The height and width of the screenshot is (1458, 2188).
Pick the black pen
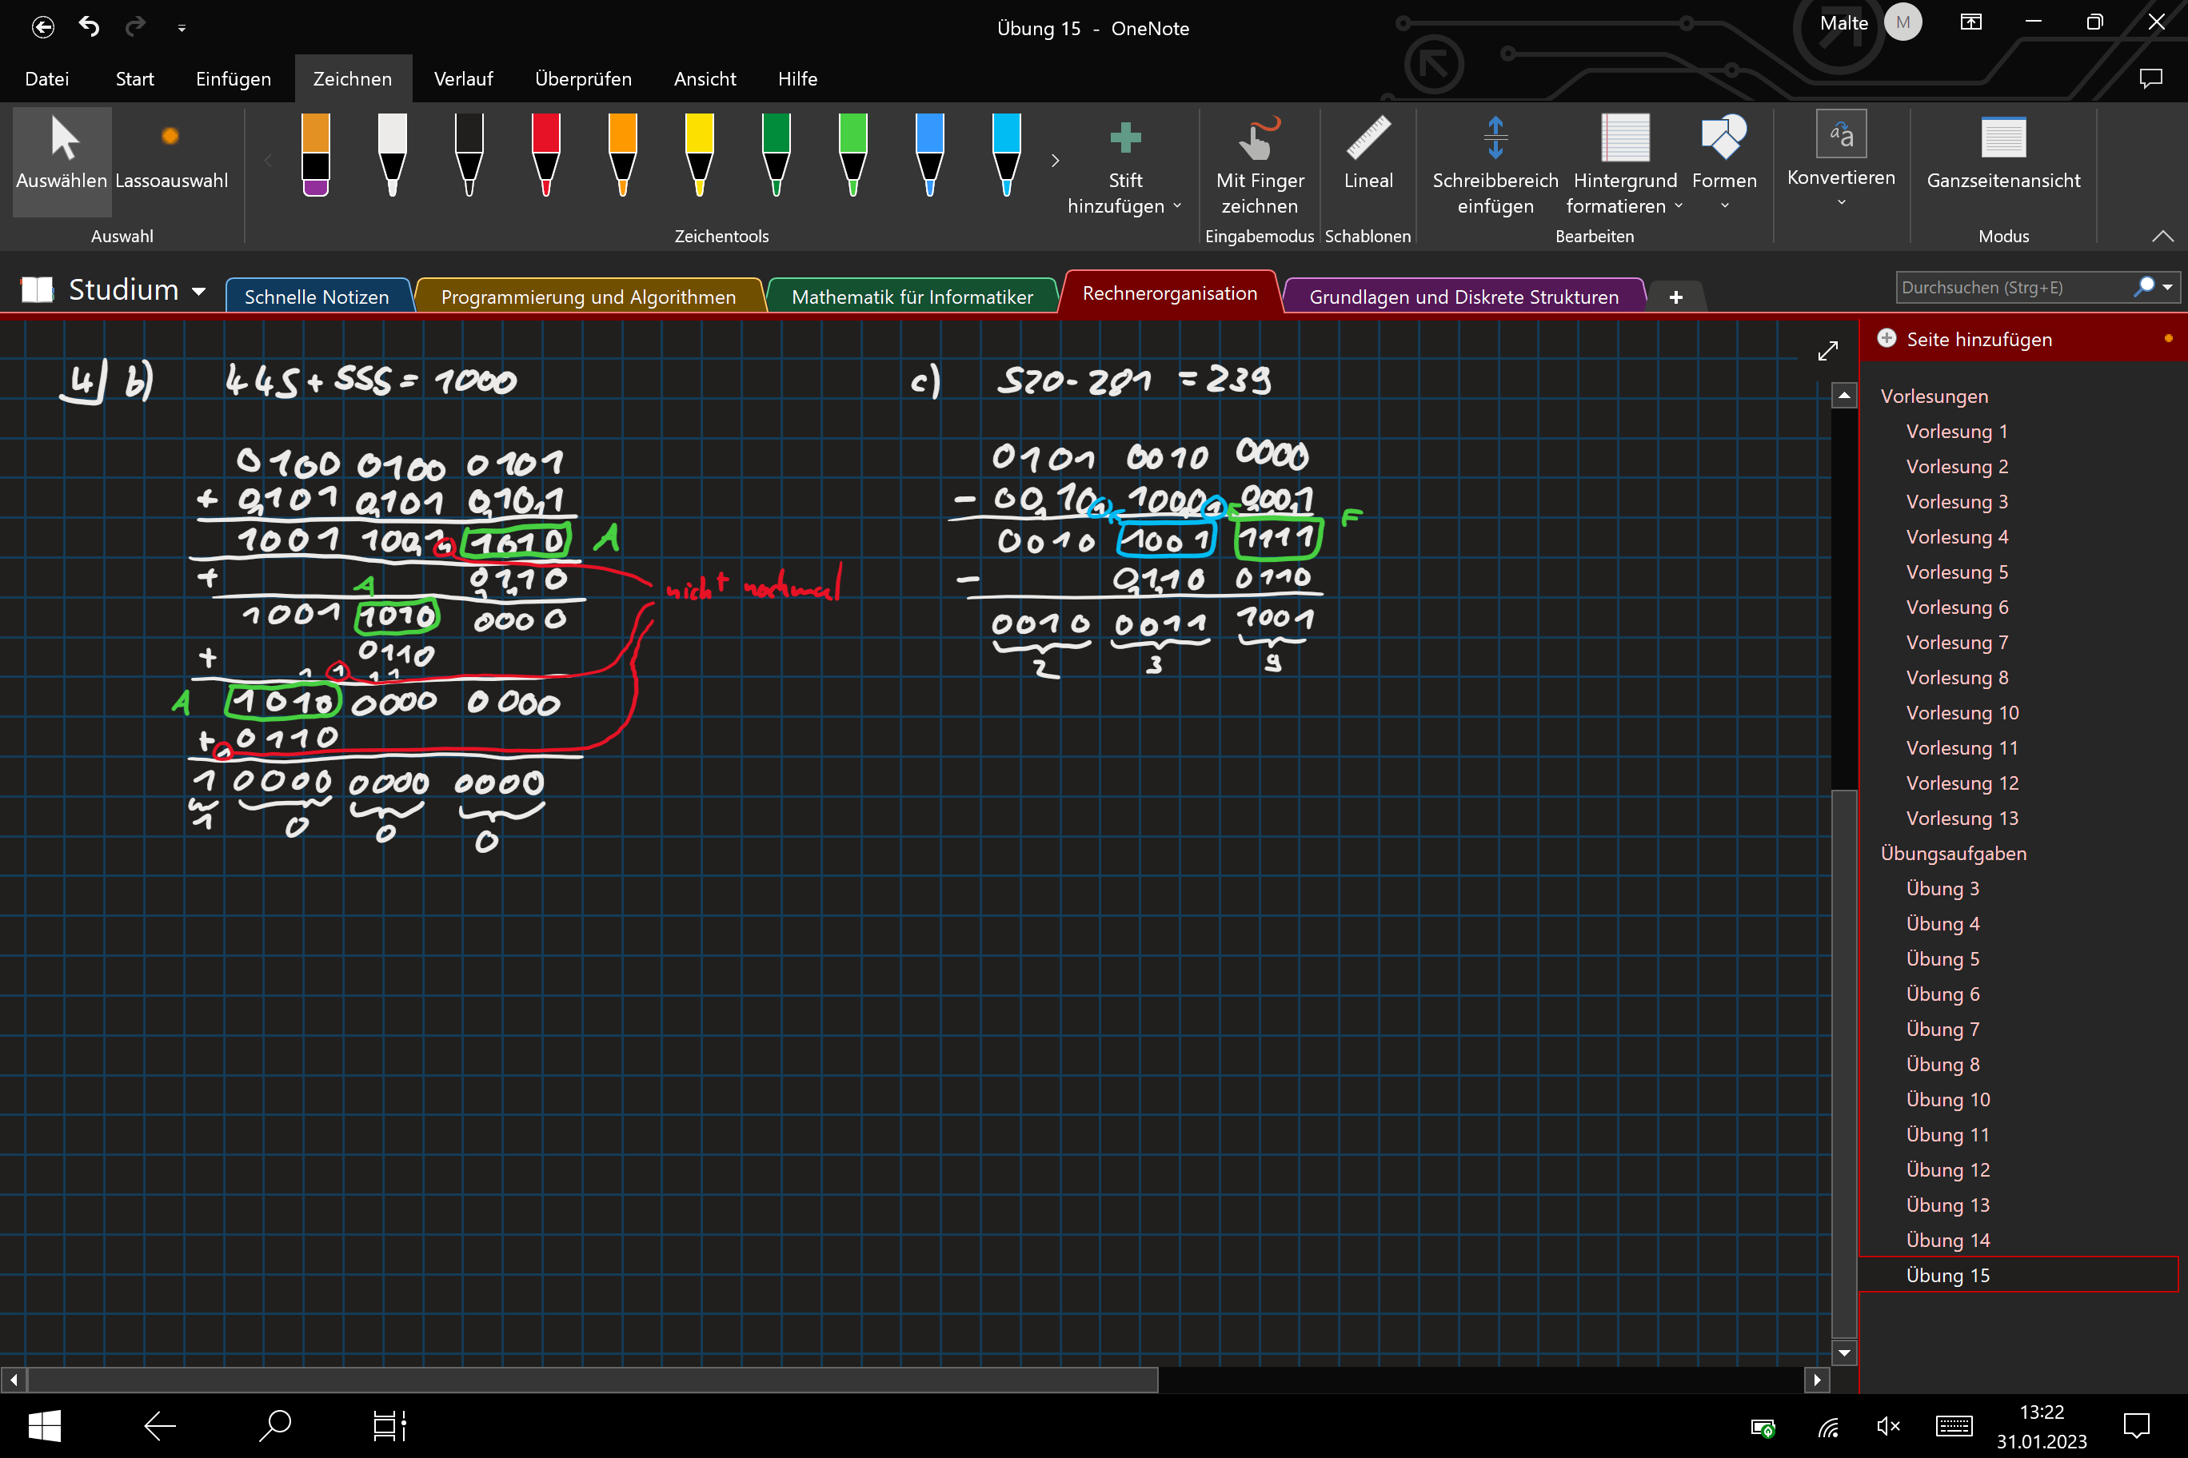tap(469, 154)
